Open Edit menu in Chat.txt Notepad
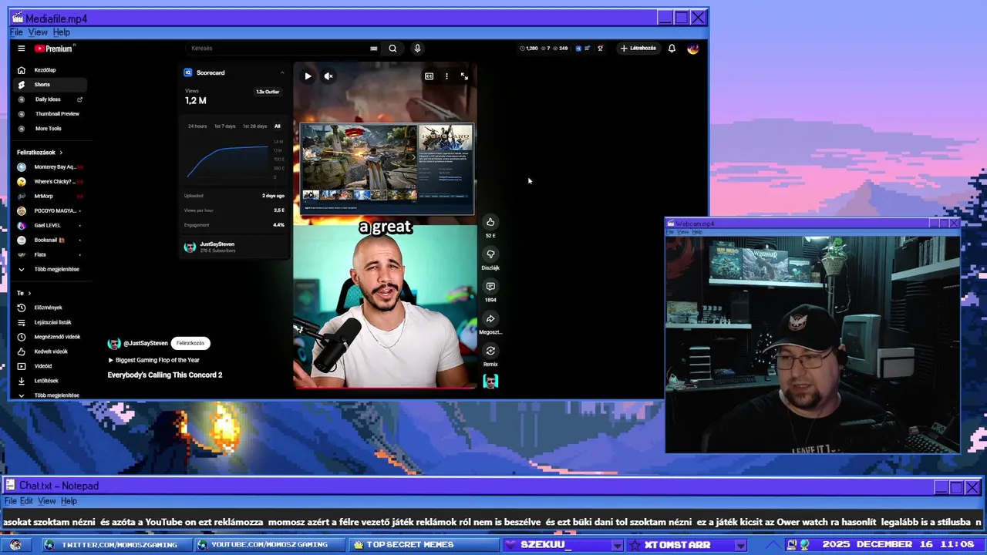 click(x=26, y=501)
